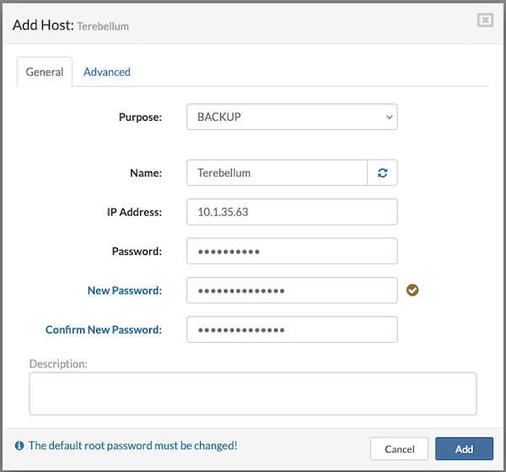The image size is (506, 472).
Task: Click inside the Description text area
Action: [x=253, y=393]
